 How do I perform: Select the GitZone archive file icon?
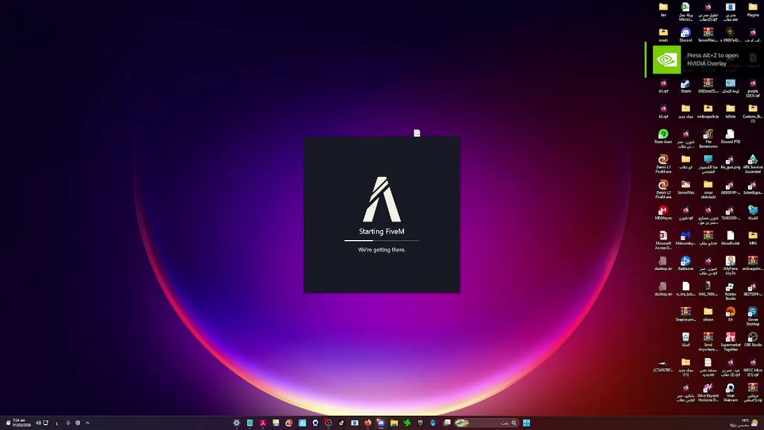click(x=708, y=86)
